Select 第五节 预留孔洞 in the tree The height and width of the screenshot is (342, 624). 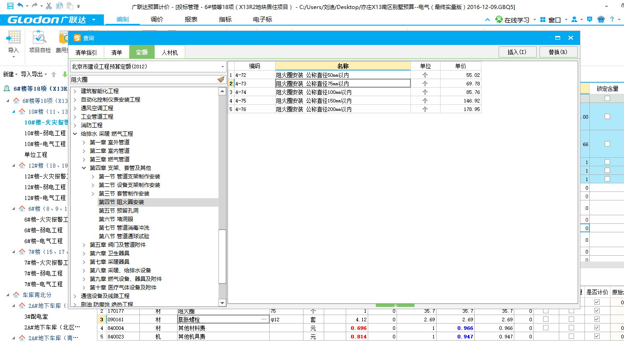[x=119, y=210]
